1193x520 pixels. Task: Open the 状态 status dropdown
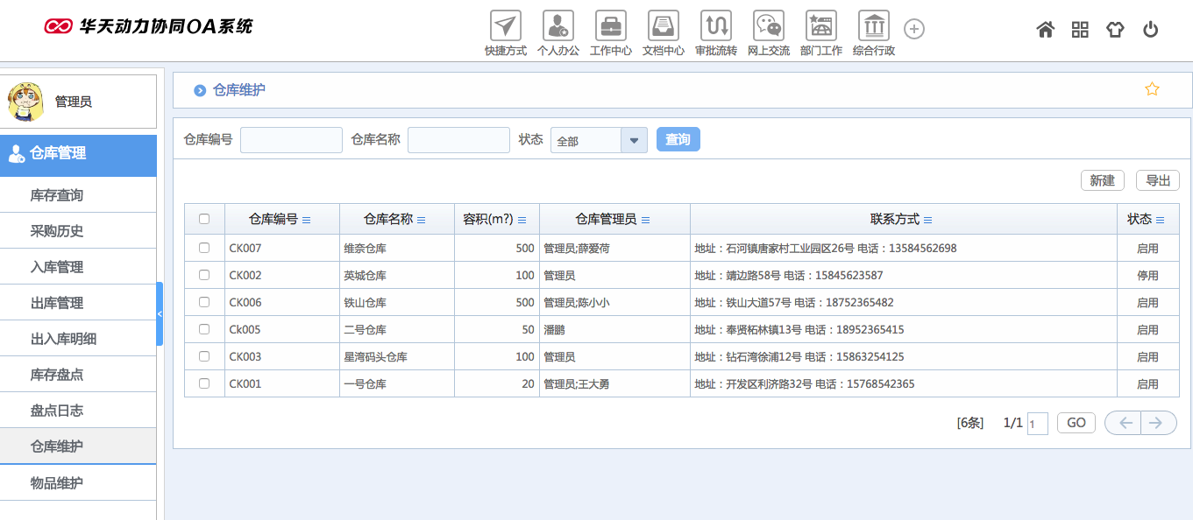tap(633, 140)
